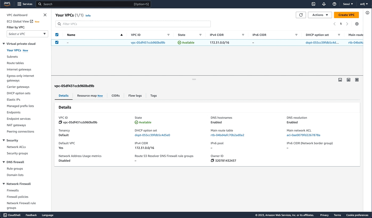Click the Create VPC button

(x=346, y=15)
